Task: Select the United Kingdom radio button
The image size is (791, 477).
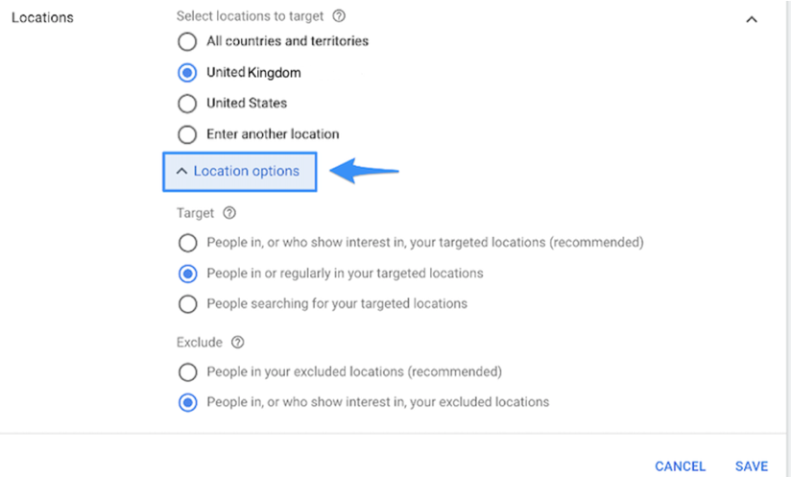Action: (187, 73)
